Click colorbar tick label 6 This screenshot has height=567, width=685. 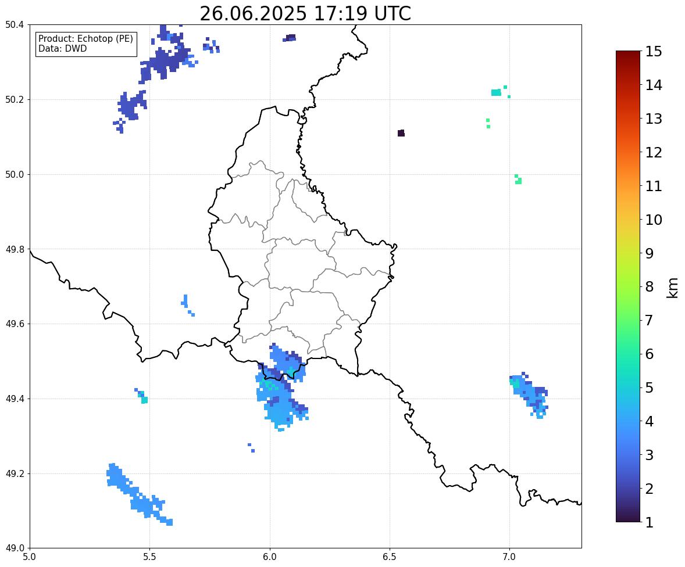(x=650, y=354)
